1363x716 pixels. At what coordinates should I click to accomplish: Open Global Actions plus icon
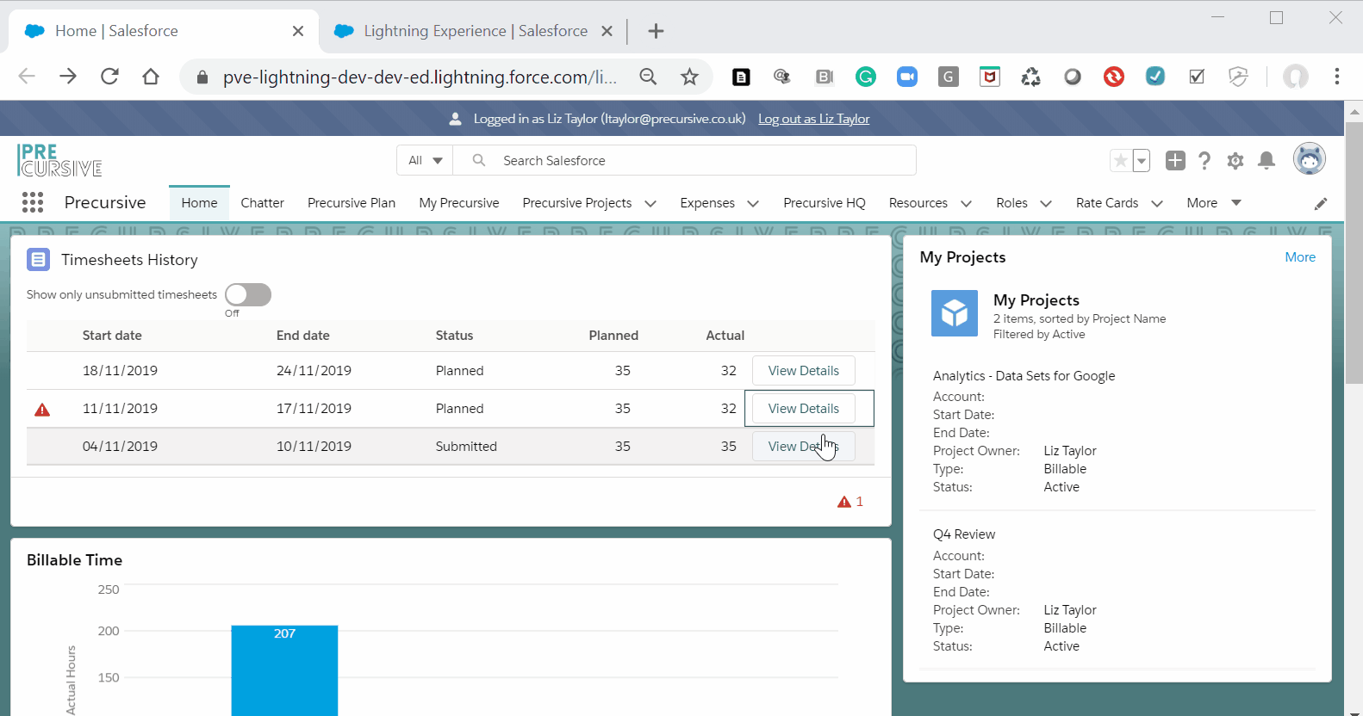click(x=1175, y=160)
